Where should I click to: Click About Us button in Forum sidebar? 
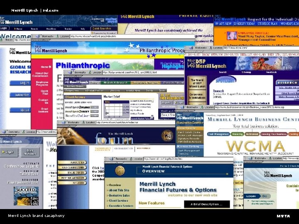click(72, 162)
